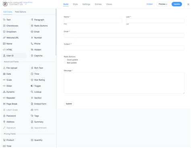Image resolution: width=191 pixels, height=148 pixels.
Task: Open the Contact Us form title dropdown
Action: [26, 4]
